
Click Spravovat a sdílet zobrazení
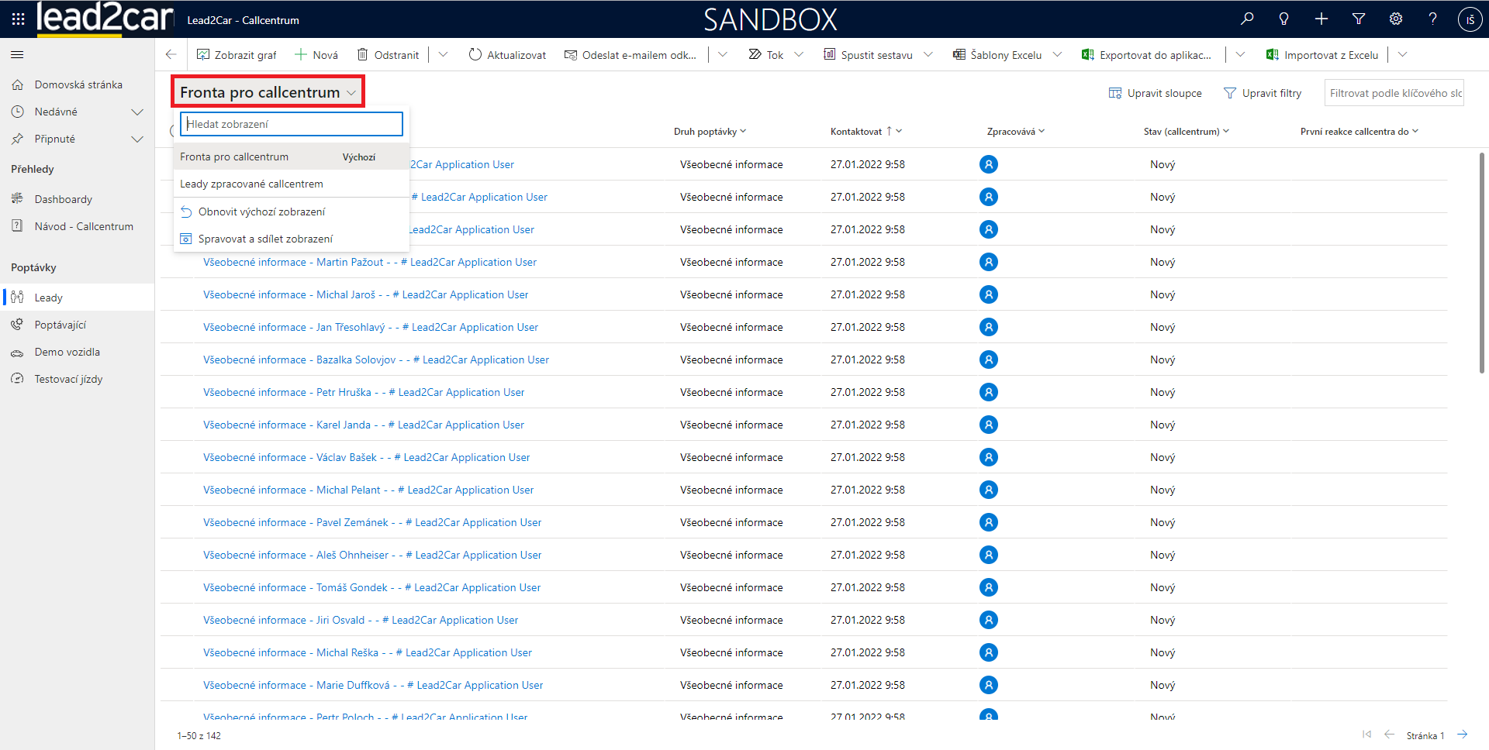pyautogui.click(x=265, y=239)
